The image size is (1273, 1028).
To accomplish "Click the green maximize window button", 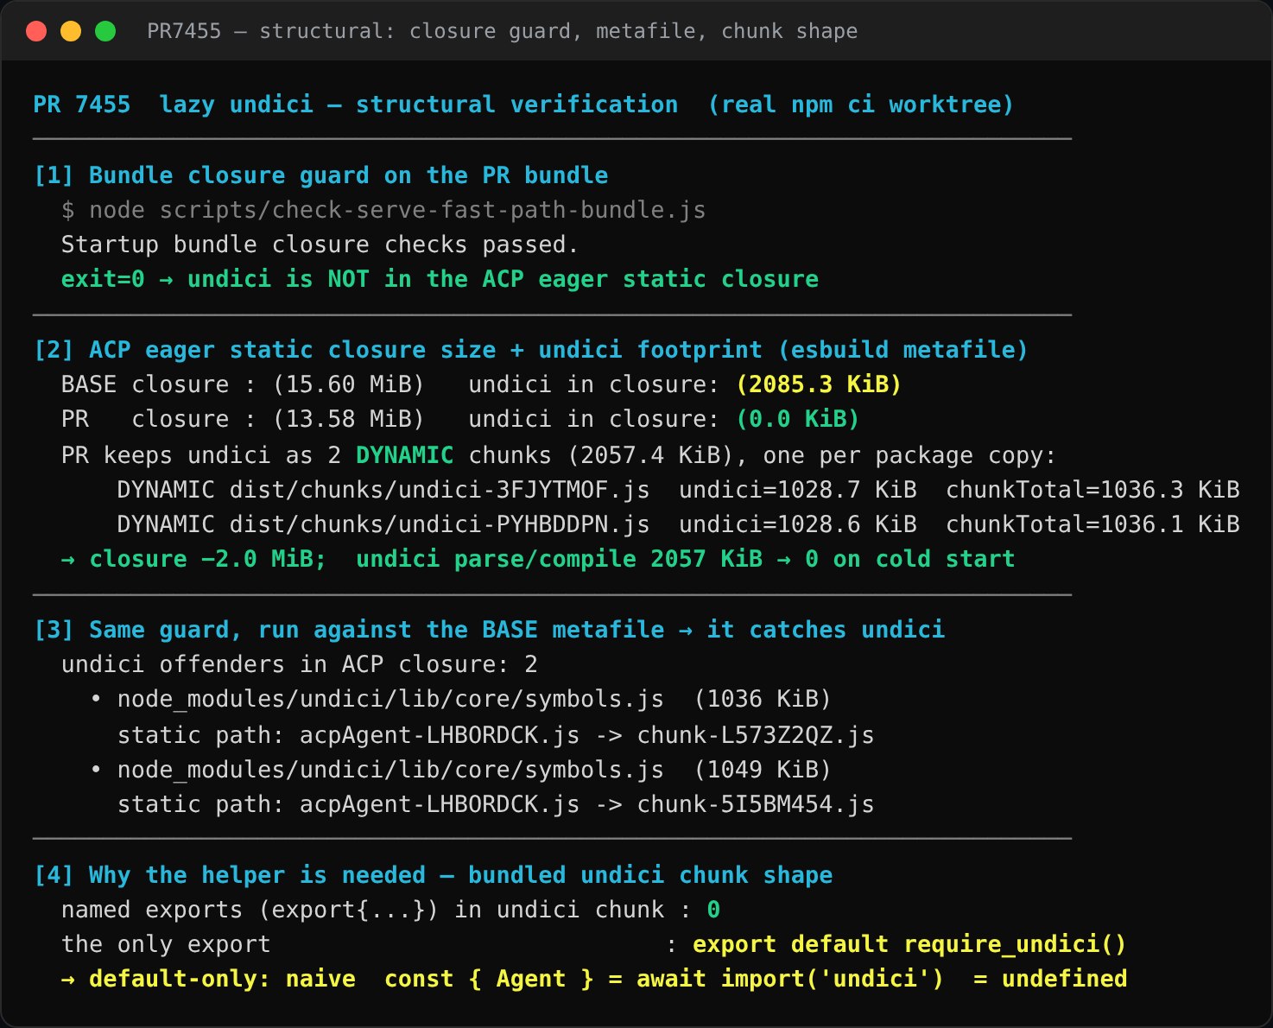I will click(x=105, y=31).
